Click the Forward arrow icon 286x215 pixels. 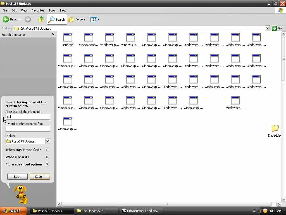coord(28,19)
